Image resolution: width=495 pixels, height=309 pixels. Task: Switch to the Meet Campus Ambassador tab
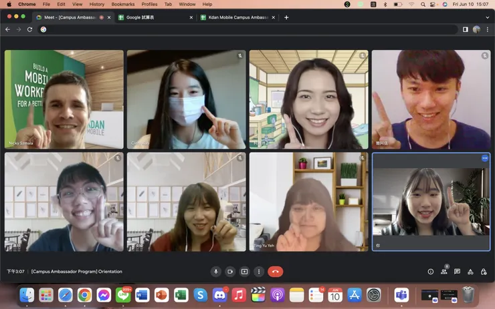pos(70,17)
